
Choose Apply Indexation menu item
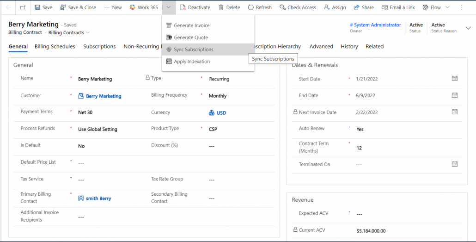(208, 62)
